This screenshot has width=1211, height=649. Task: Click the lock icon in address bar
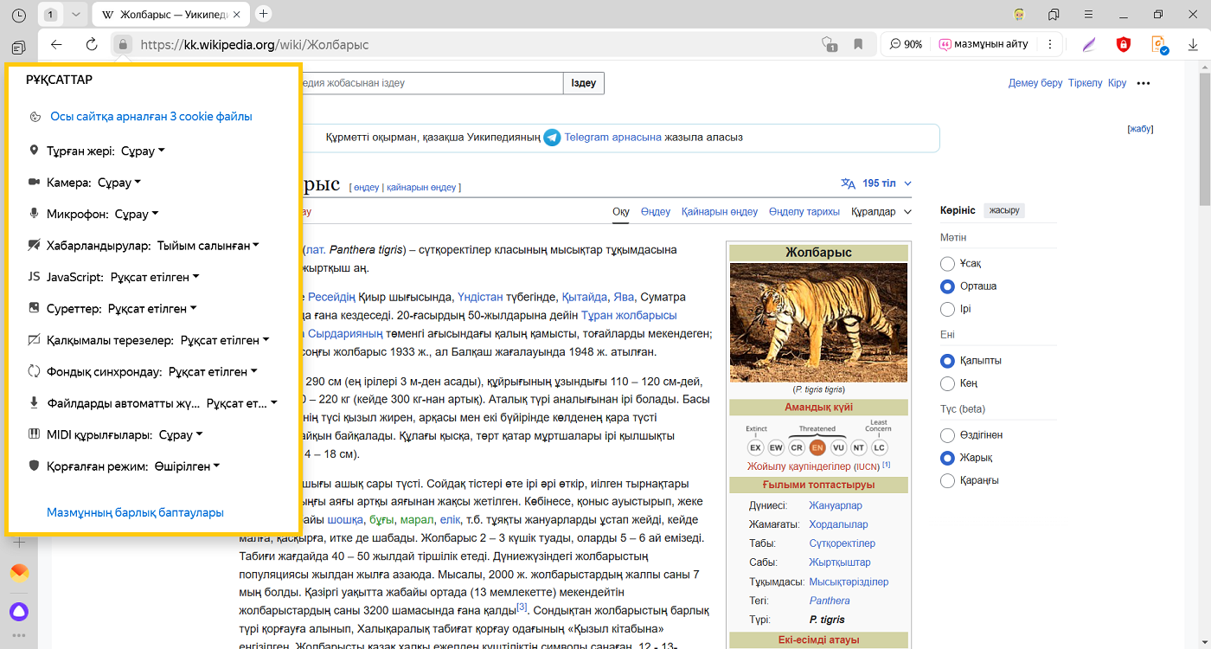coord(123,45)
